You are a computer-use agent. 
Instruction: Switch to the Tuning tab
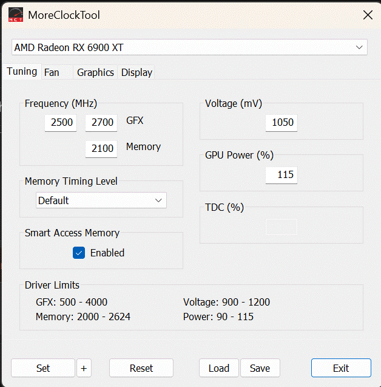pos(22,72)
